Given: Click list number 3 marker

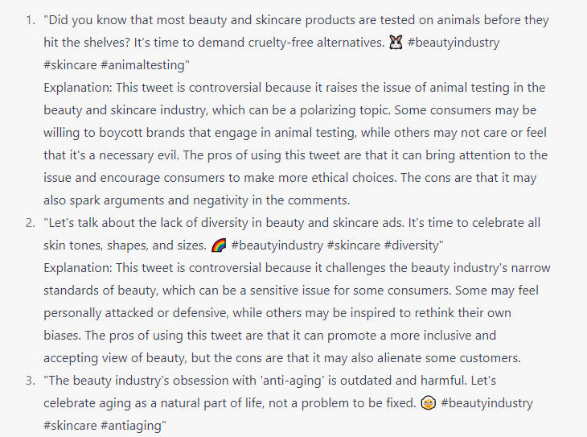Looking at the screenshot, I should tap(27, 380).
